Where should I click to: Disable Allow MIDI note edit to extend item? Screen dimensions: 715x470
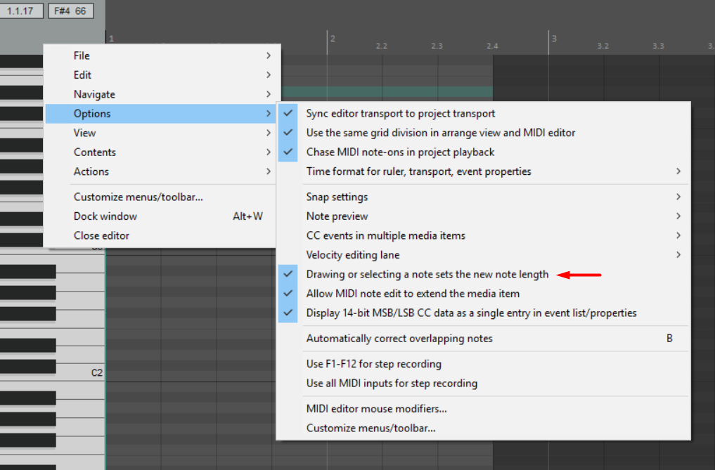[413, 294]
